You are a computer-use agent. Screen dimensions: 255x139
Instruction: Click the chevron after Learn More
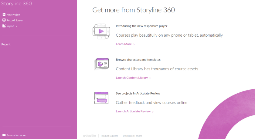[x=134, y=44]
